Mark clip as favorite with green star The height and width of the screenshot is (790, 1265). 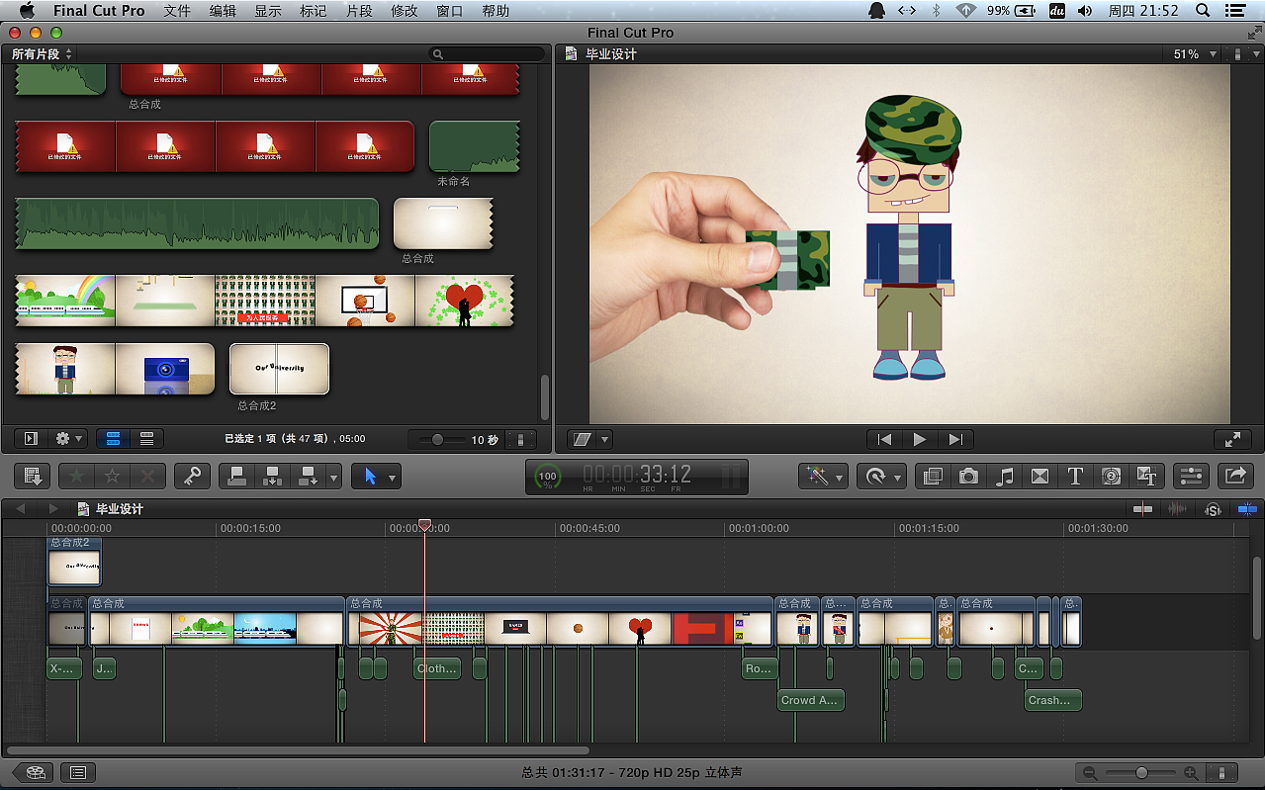(x=77, y=476)
